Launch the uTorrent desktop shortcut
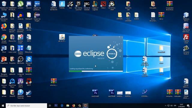The height and width of the screenshot is (108, 192). click(x=20, y=5)
